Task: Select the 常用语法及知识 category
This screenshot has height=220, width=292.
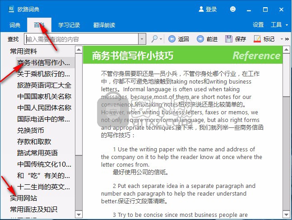Action: tap(33, 209)
